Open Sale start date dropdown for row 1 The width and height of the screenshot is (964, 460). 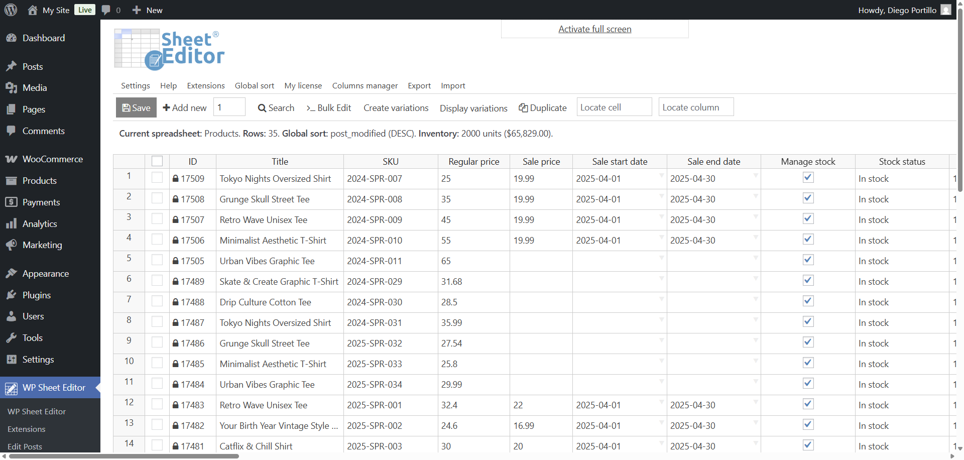click(661, 175)
